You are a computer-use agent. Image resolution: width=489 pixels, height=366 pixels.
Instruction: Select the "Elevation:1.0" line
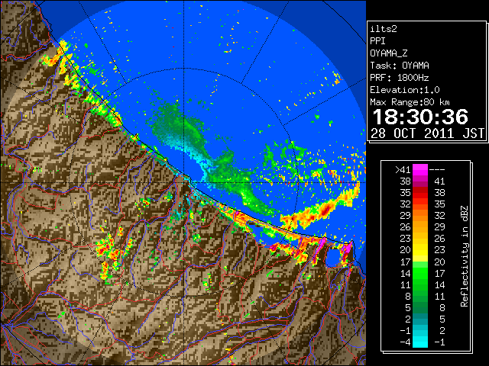tap(405, 90)
